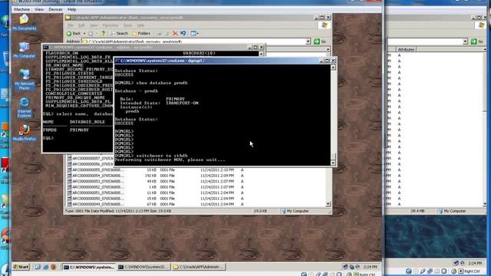Select file ARC0000000052 in Explorer list
Image resolution: width=491 pixels, height=276 pixels.
[98, 187]
